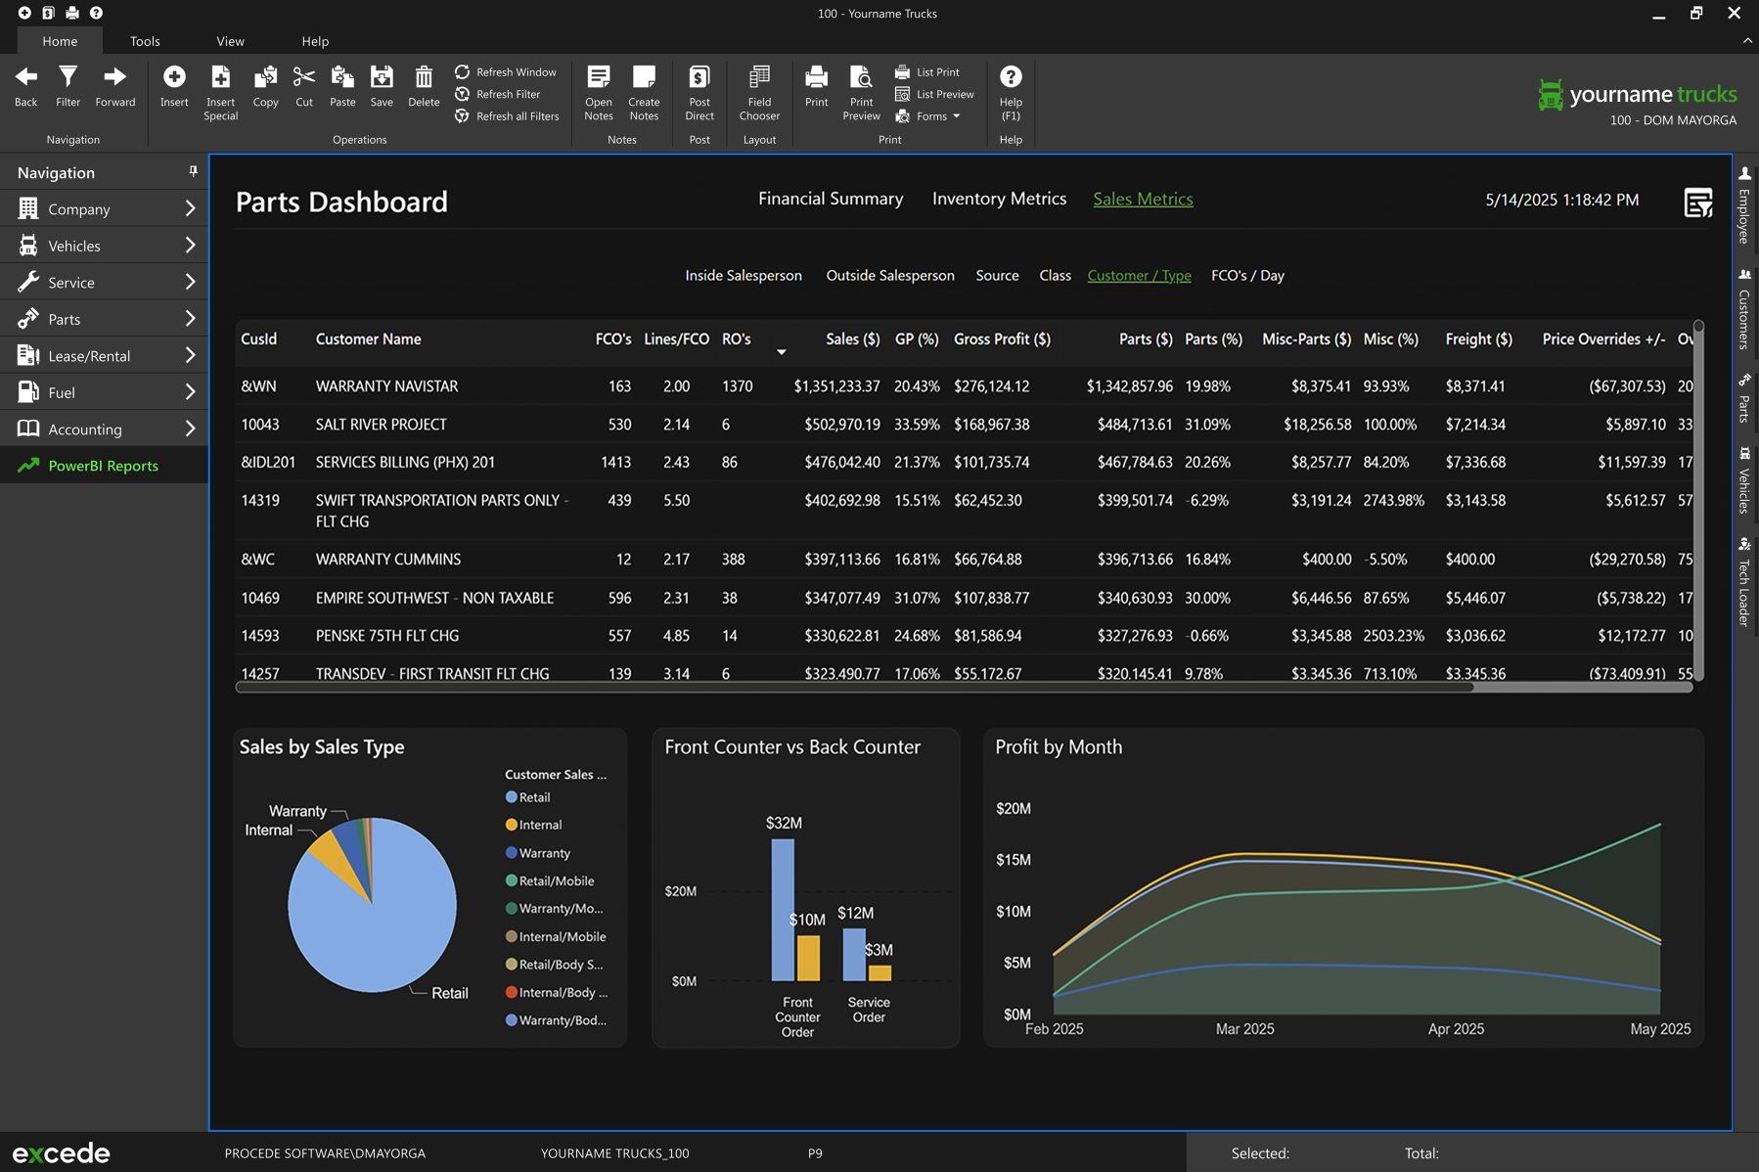Toggle the Navigation panel pin
The height and width of the screenshot is (1172, 1759).
[193, 171]
